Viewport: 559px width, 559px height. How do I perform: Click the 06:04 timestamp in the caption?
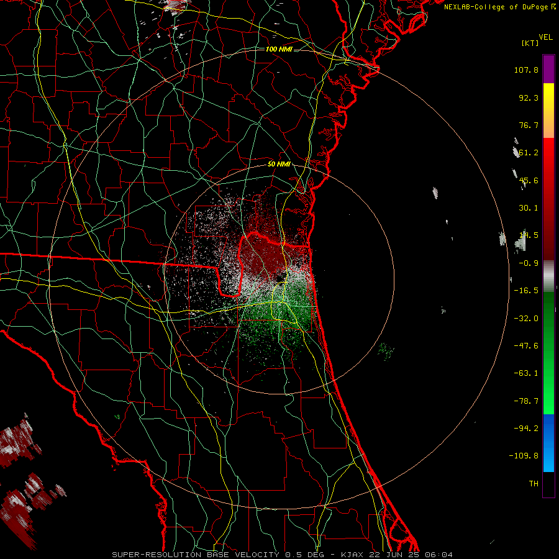(439, 555)
